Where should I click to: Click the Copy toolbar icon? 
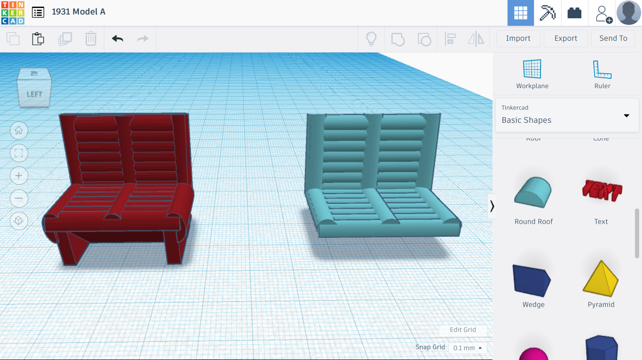point(13,38)
